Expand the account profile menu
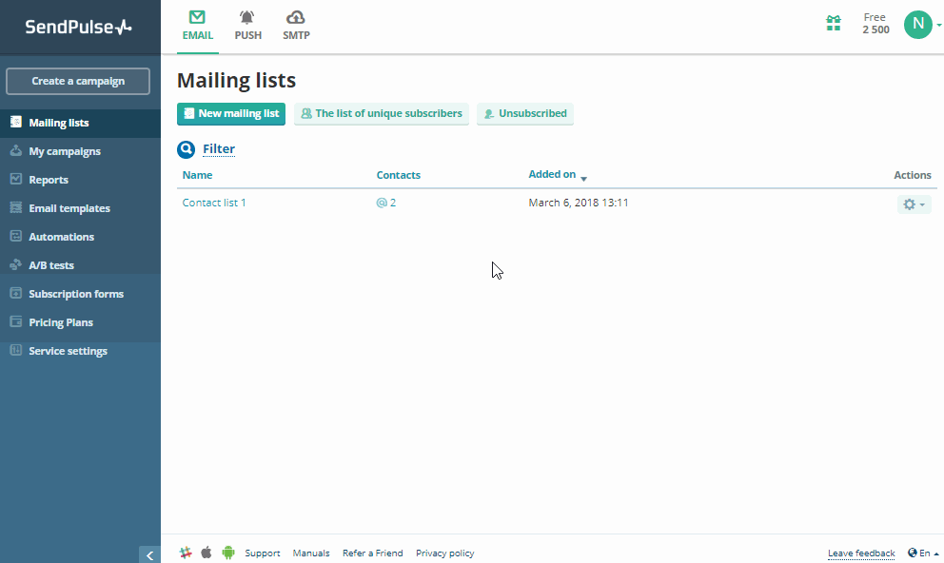This screenshot has width=944, height=563. pyautogui.click(x=918, y=24)
